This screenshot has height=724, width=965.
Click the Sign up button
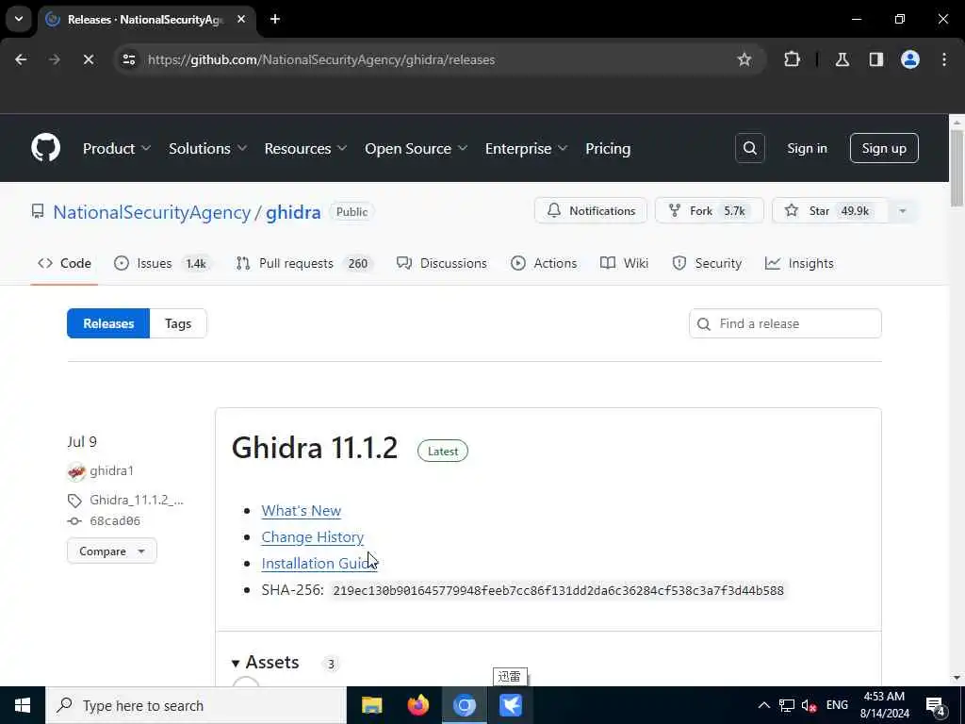(x=884, y=148)
